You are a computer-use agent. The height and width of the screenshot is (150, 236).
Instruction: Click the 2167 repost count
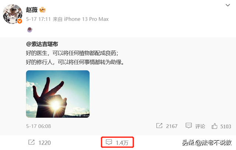click(x=171, y=126)
